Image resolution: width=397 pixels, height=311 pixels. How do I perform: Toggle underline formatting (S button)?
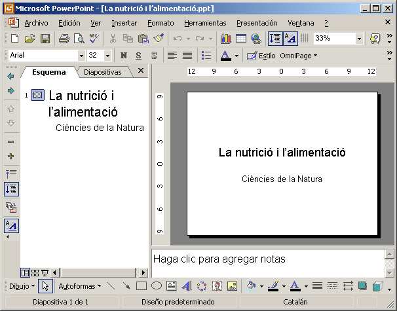point(140,56)
